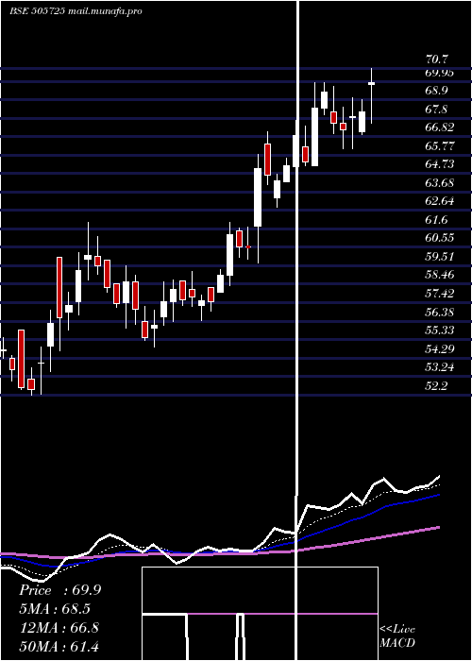This screenshot has height=661, width=472.
Task: Click the 59.51 price axis label
Action: [440, 256]
